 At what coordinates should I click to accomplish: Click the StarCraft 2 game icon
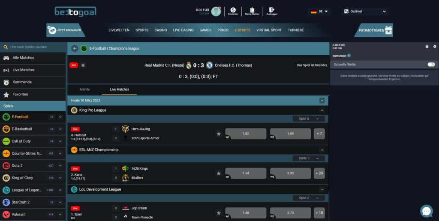[6, 202]
